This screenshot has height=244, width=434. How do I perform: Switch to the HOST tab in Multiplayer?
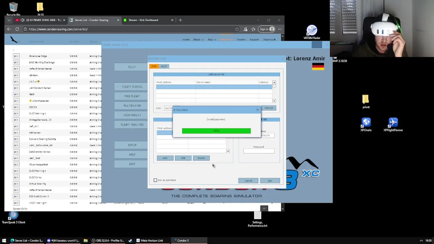[x=164, y=66]
